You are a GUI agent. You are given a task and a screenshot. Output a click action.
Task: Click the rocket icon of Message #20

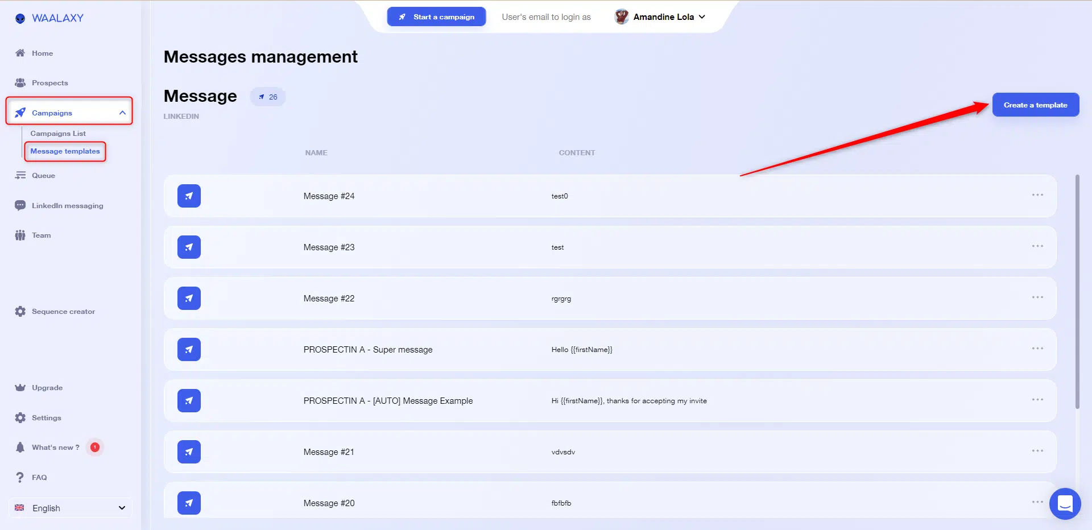click(189, 503)
